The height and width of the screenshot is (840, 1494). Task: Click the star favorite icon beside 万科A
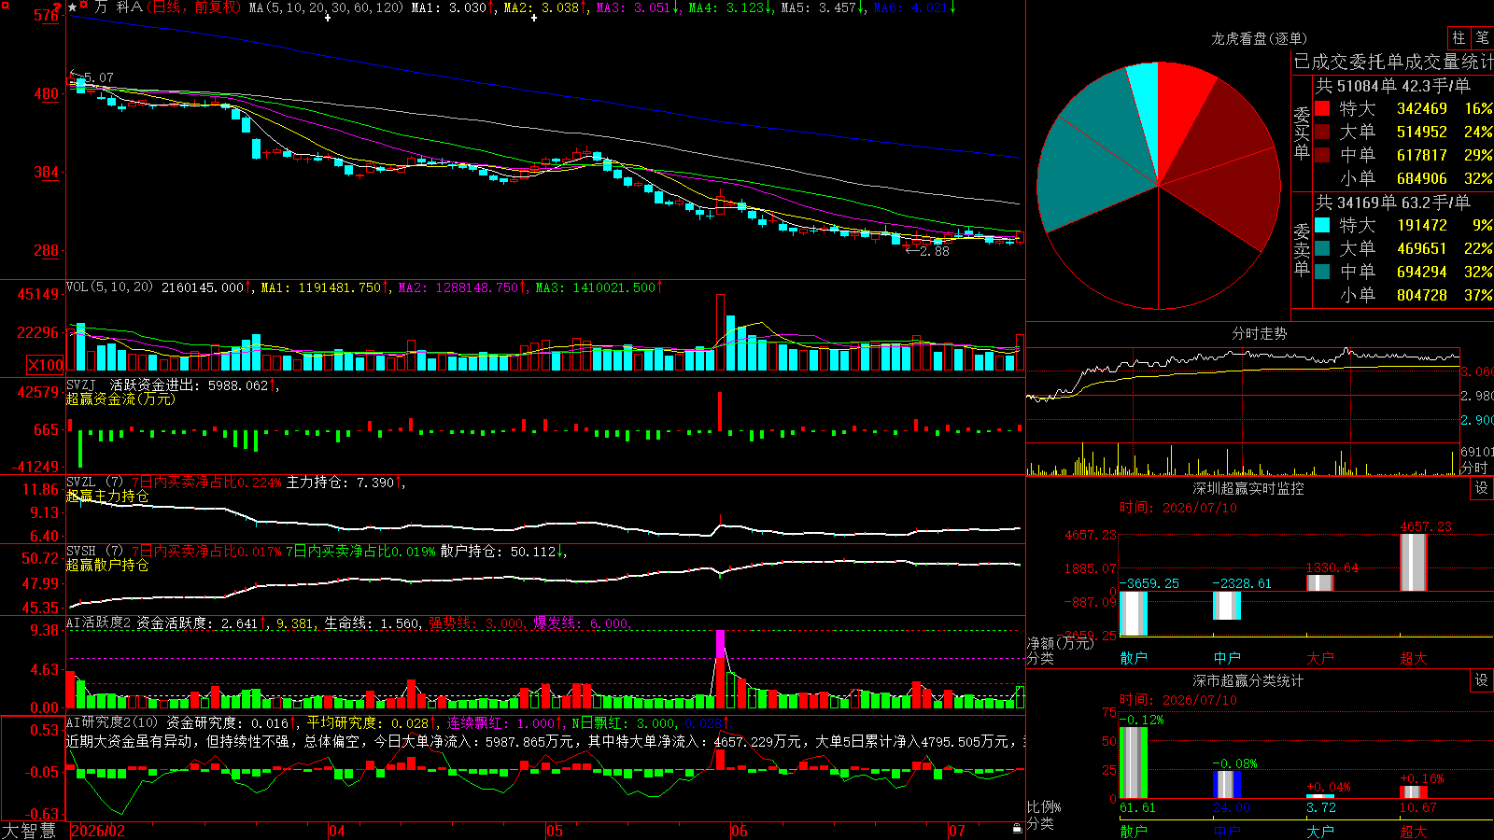(x=73, y=7)
